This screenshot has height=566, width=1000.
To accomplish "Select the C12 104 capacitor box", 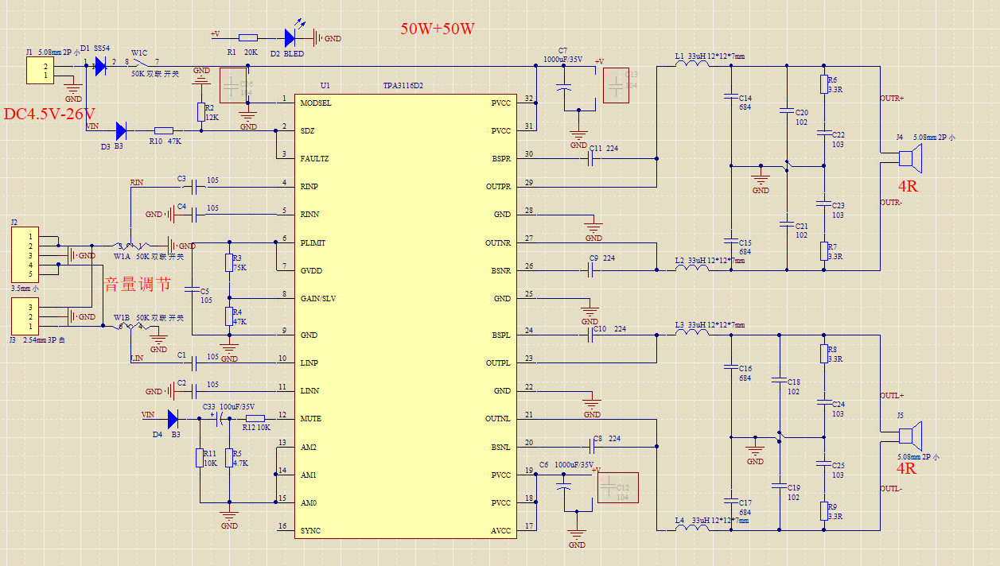I will point(617,488).
